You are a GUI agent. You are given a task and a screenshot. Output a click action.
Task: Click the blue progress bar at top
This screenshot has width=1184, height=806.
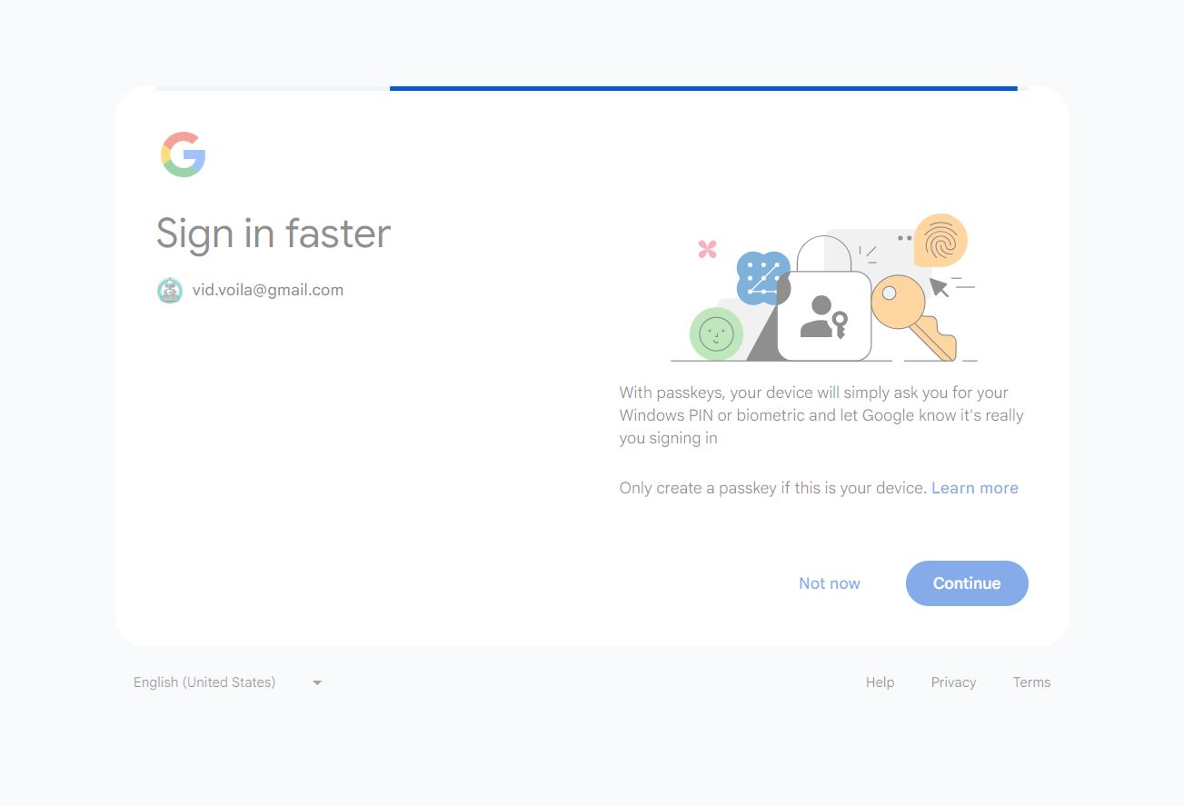pos(702,88)
